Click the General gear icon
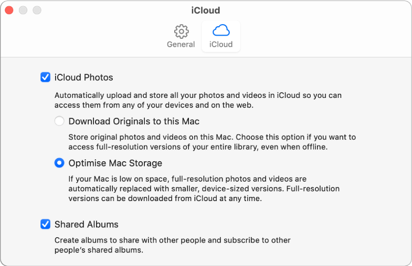The width and height of the screenshot is (412, 266). [181, 31]
